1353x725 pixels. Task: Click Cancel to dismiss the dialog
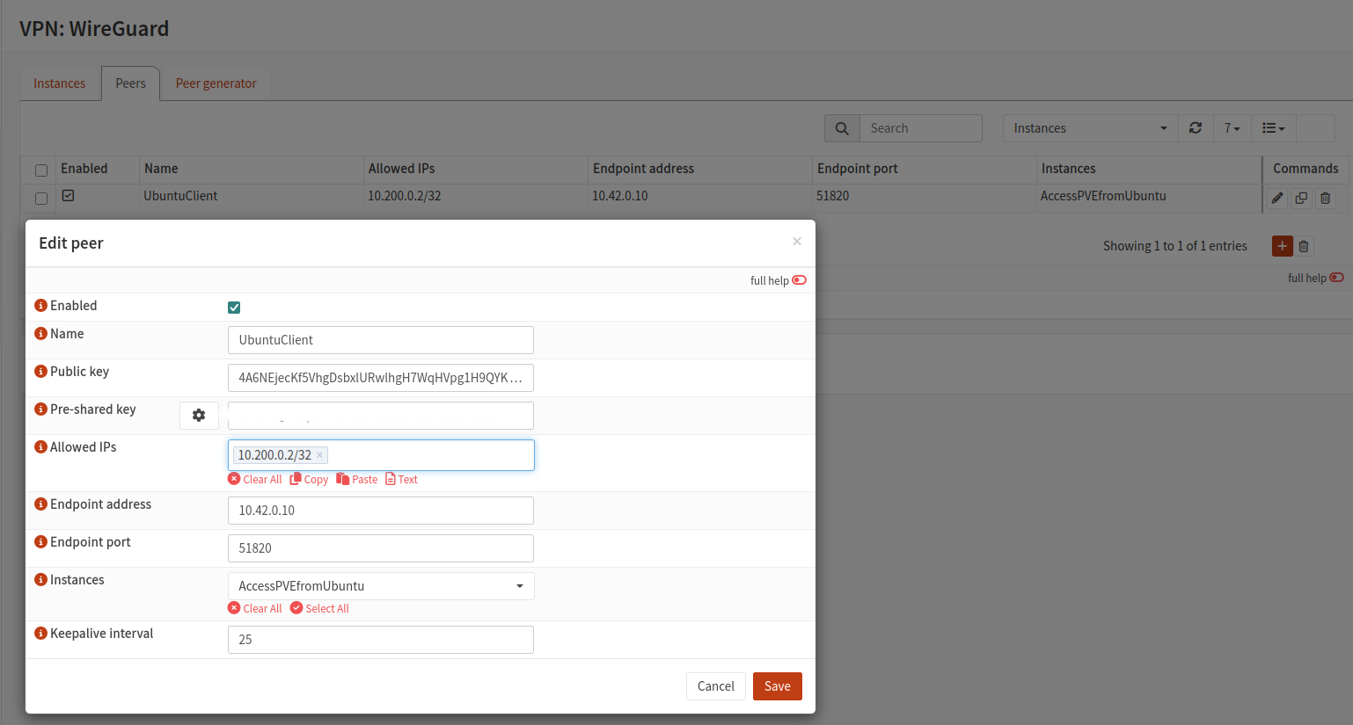click(x=715, y=686)
